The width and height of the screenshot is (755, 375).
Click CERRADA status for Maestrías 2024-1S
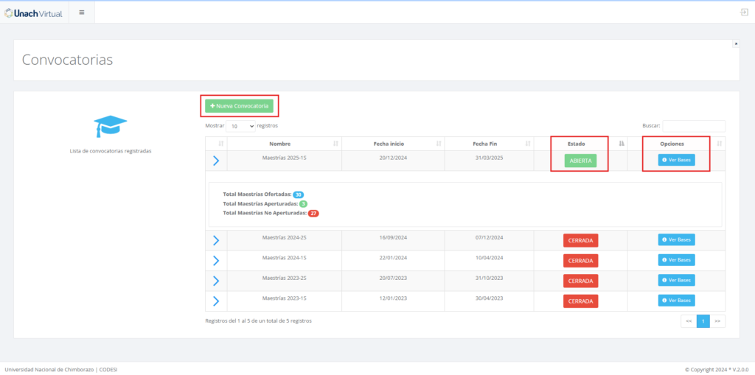point(580,261)
